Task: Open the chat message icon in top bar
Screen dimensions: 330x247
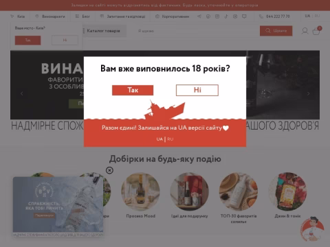Action: (244, 16)
